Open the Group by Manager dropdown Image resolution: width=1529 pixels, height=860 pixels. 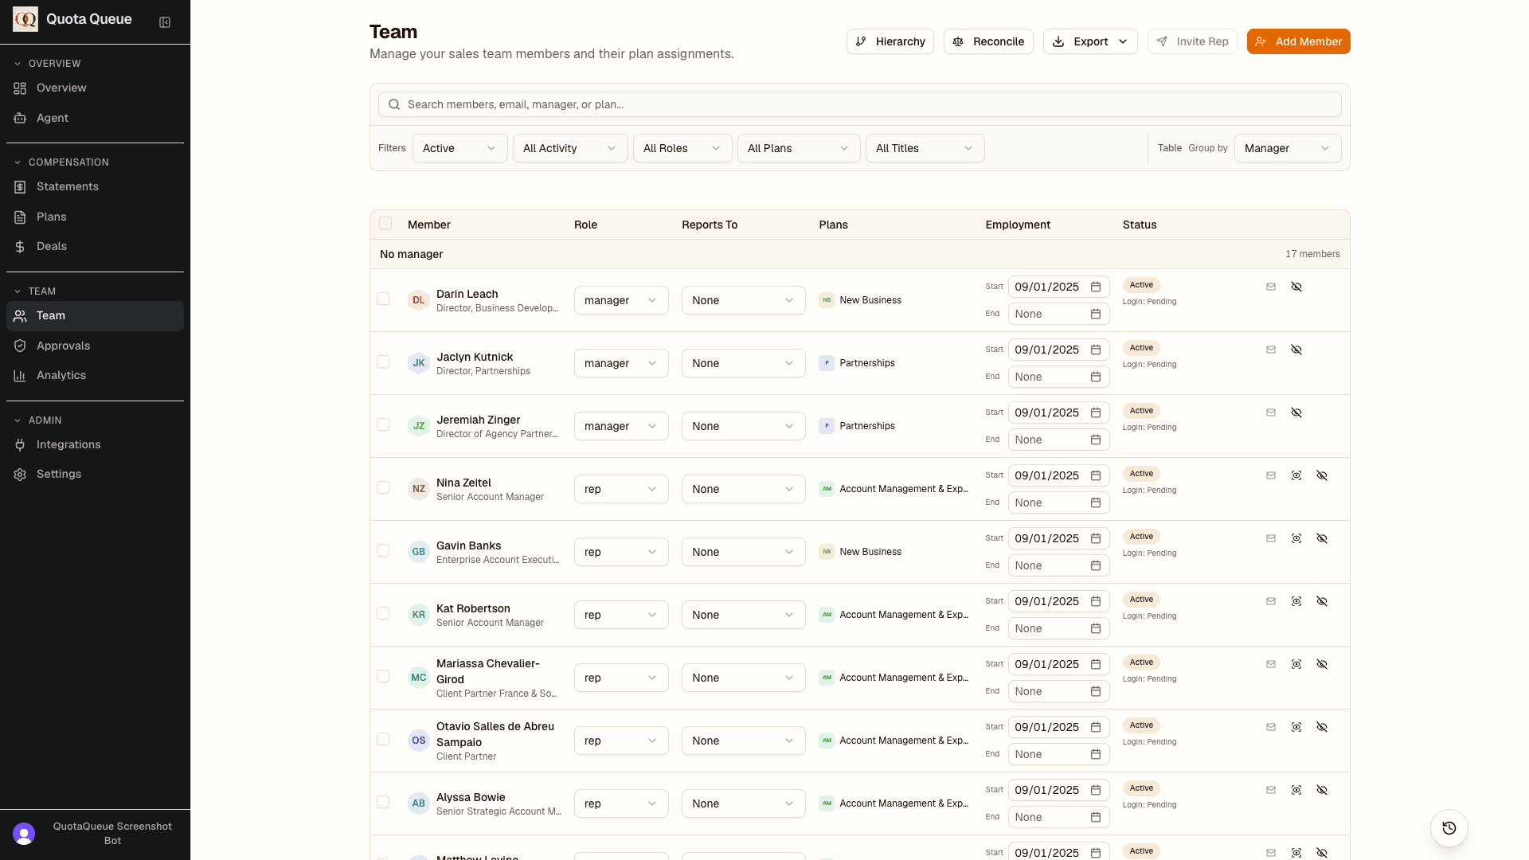coord(1288,148)
